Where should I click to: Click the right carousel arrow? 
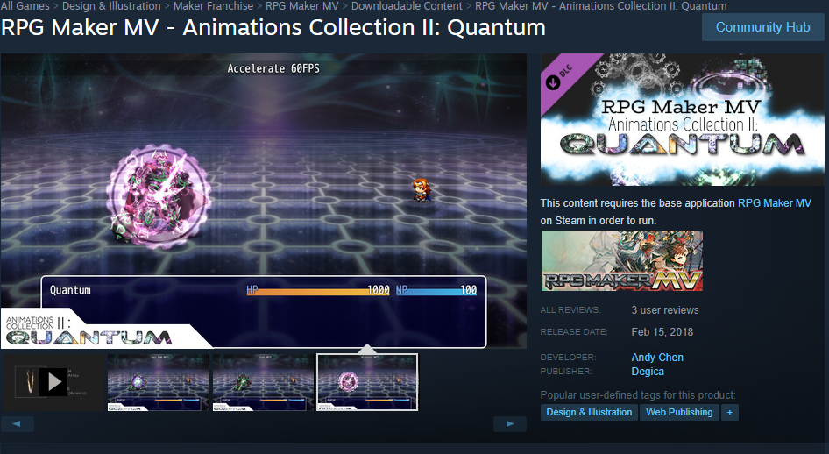coord(510,424)
